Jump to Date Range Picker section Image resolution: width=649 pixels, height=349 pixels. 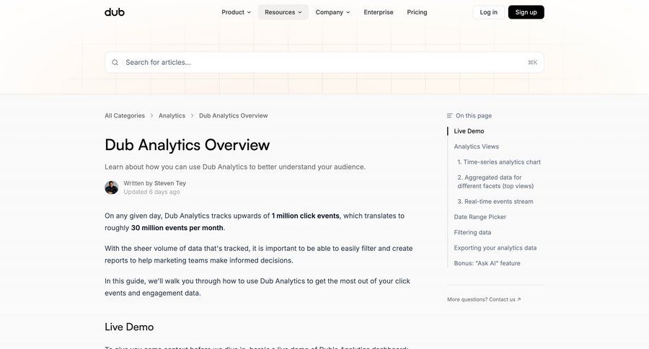[480, 217]
